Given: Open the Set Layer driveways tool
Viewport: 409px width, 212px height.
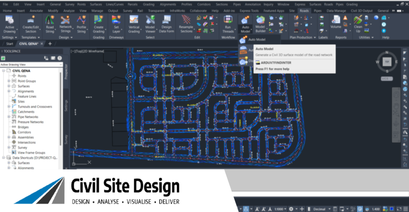Looking at the screenshot, I should 116,24.
